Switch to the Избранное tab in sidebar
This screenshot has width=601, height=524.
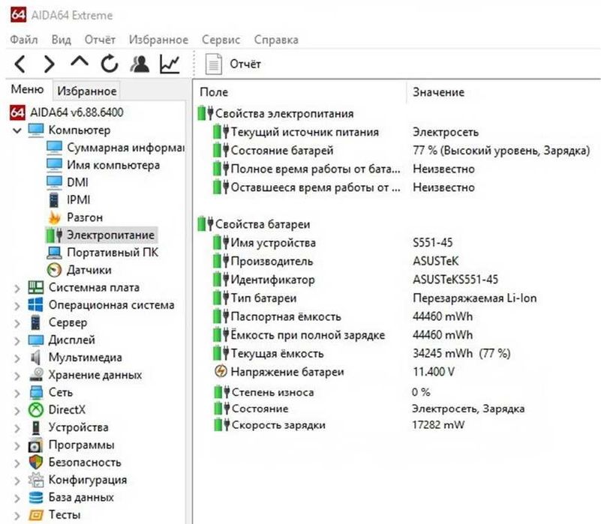click(x=86, y=91)
